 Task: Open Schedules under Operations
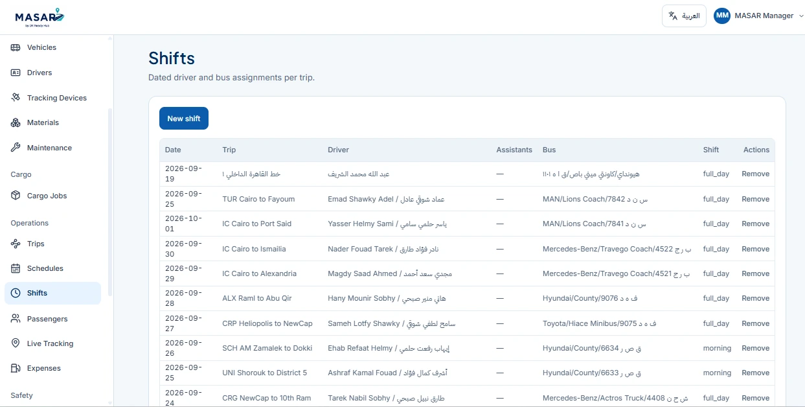tap(52, 268)
